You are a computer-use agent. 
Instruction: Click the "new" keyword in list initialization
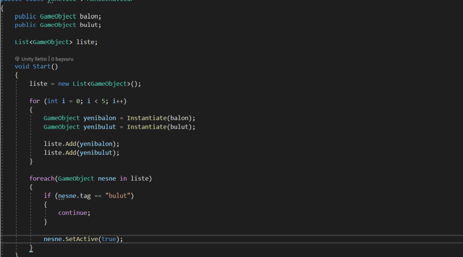pyautogui.click(x=63, y=84)
